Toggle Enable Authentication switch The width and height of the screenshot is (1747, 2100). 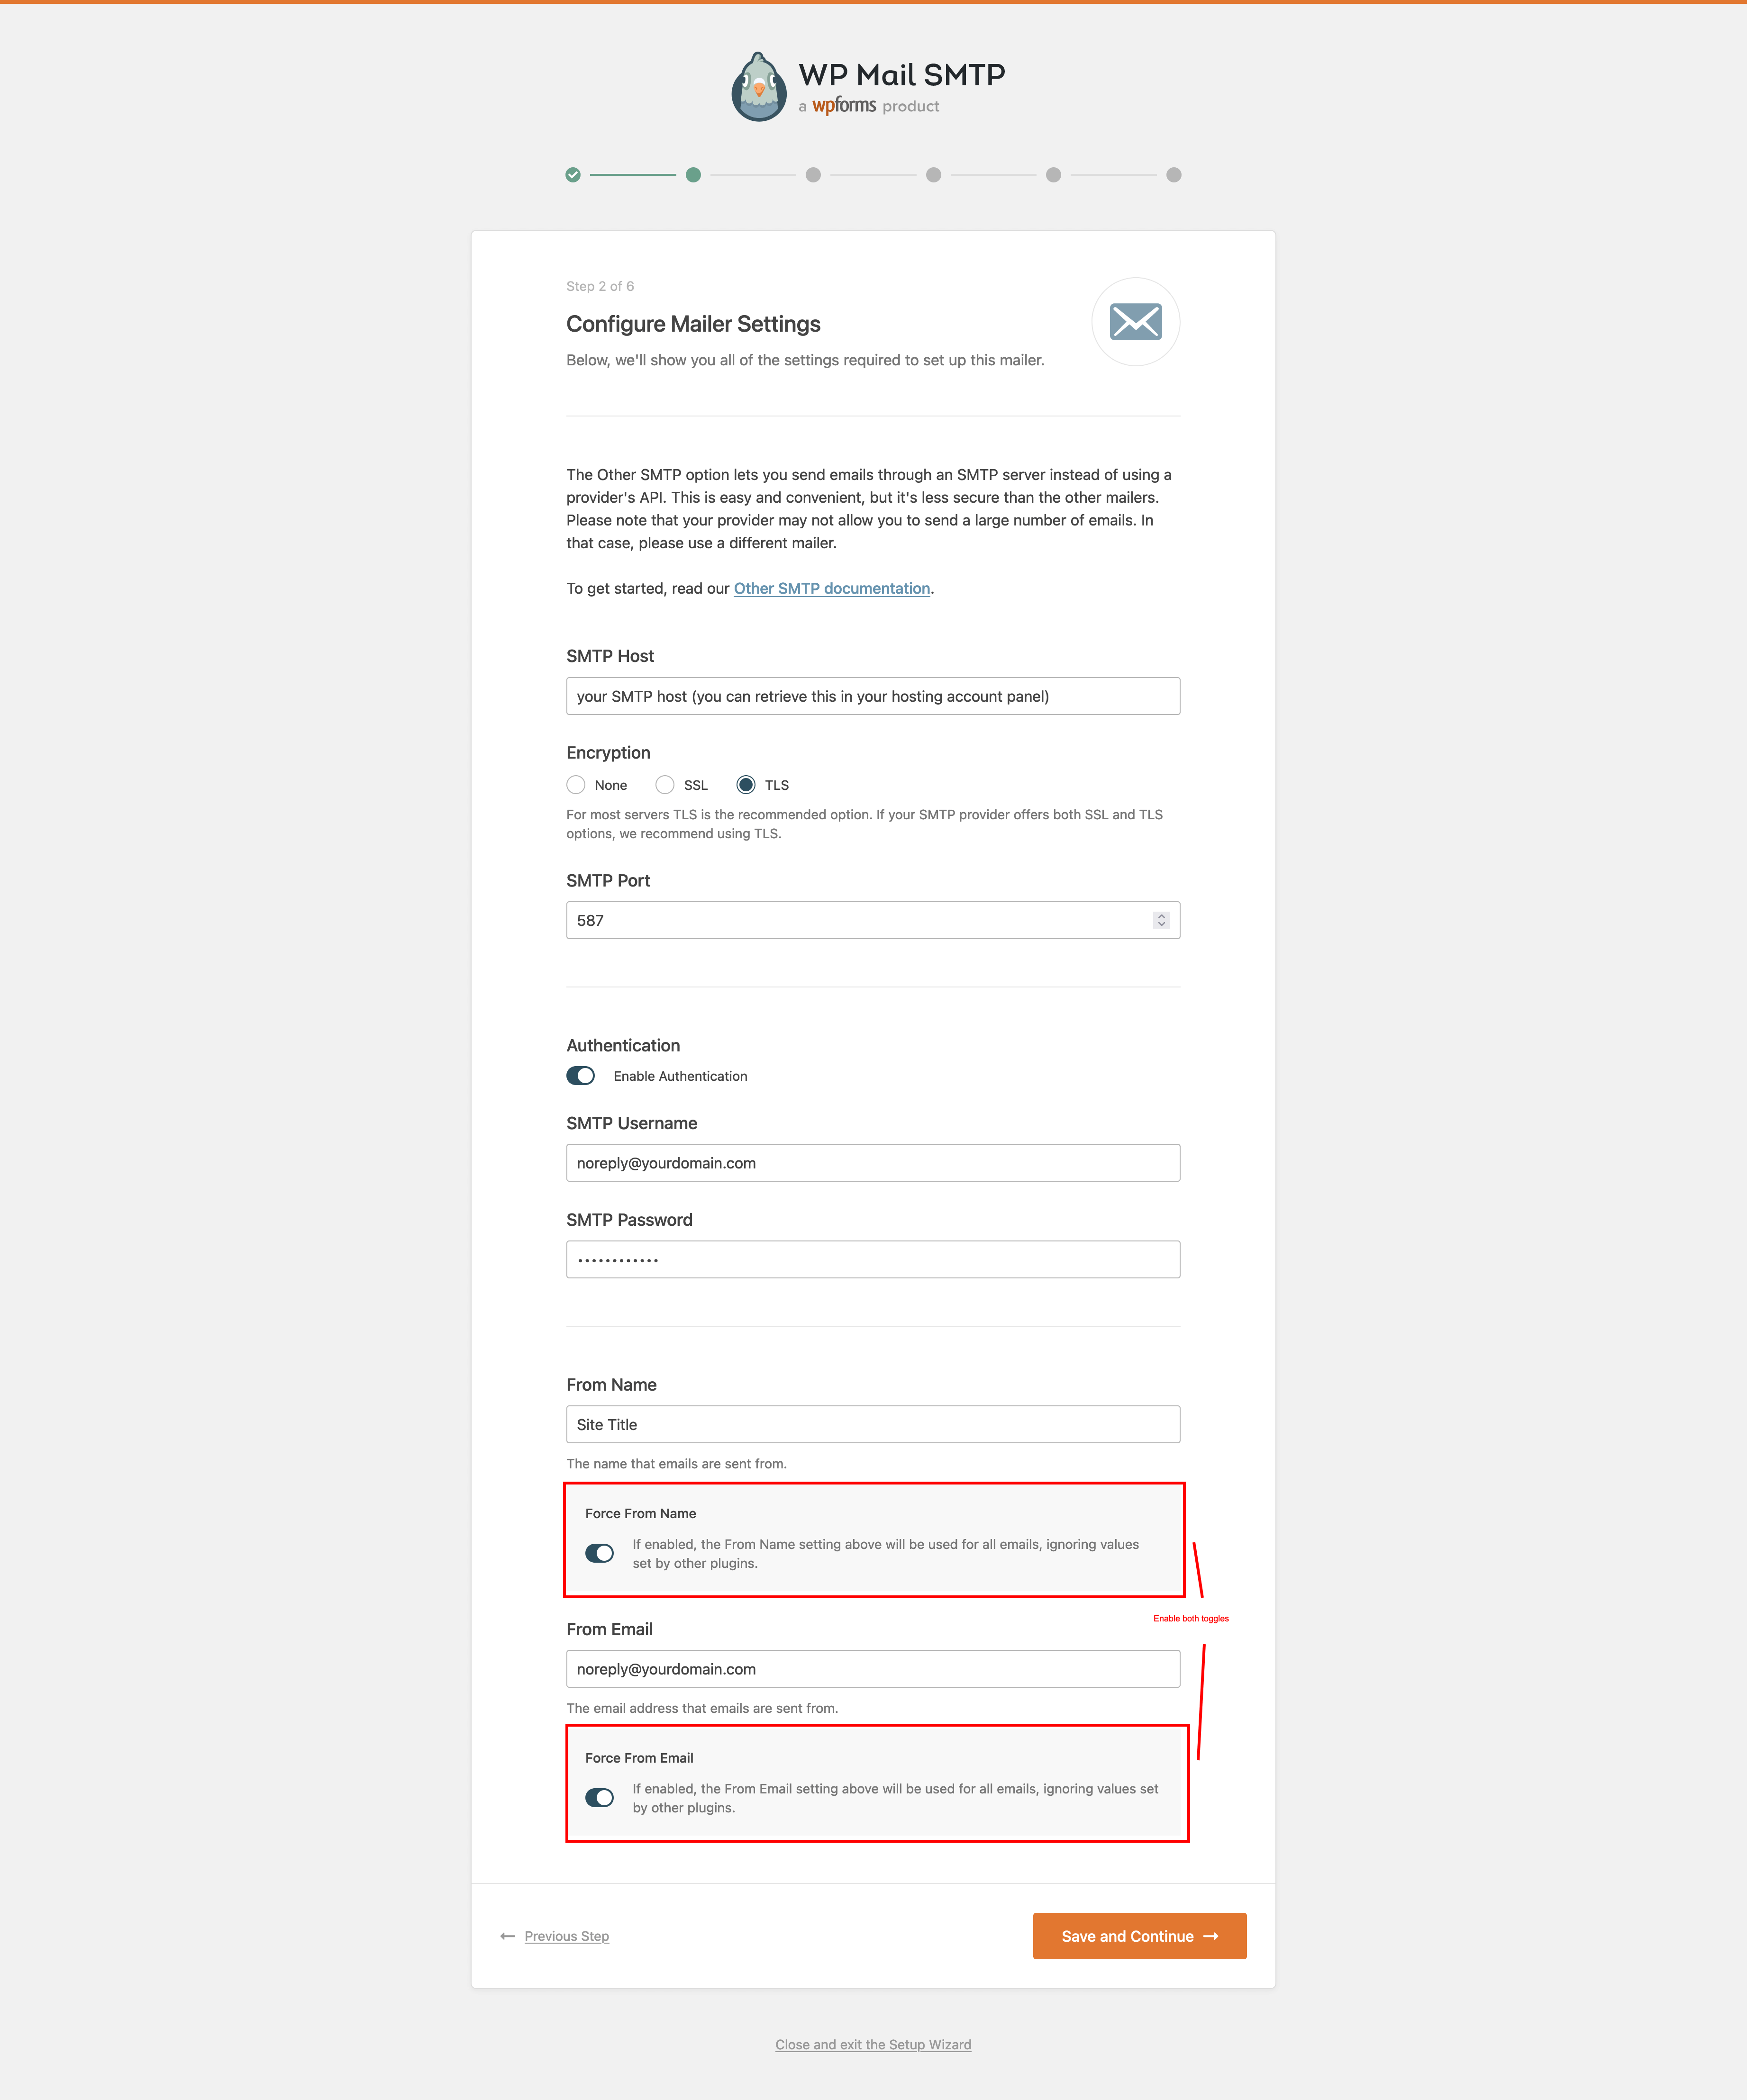[x=581, y=1076]
